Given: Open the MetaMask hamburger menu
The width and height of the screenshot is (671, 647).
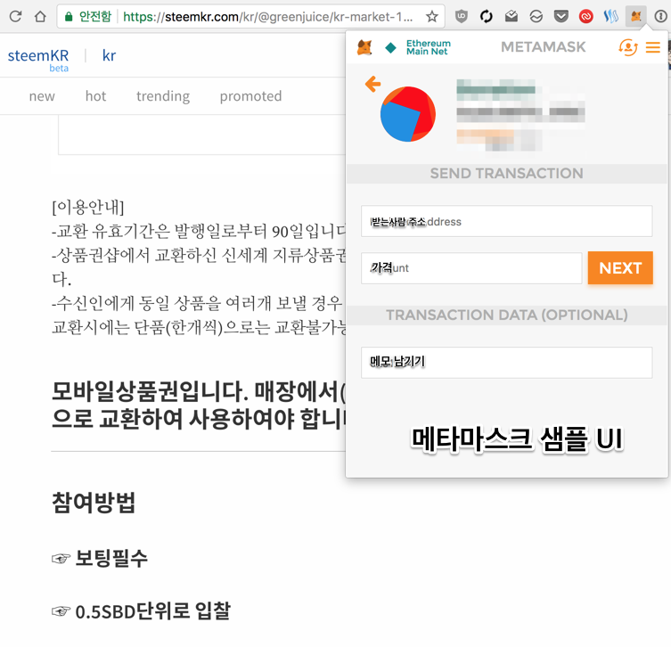Looking at the screenshot, I should tap(653, 47).
